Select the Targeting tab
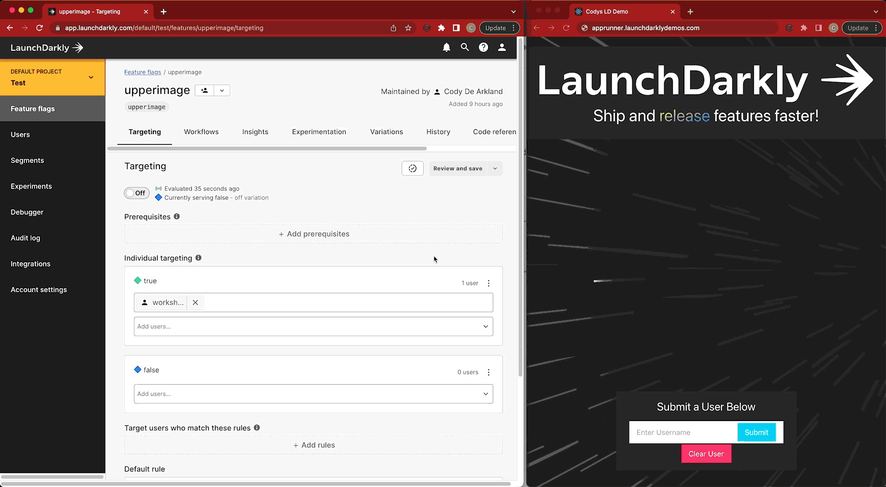 pos(144,131)
